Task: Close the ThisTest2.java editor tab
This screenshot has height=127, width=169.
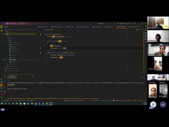Action: 127,27
